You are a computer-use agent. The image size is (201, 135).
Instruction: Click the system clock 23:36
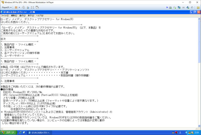(x=197, y=133)
